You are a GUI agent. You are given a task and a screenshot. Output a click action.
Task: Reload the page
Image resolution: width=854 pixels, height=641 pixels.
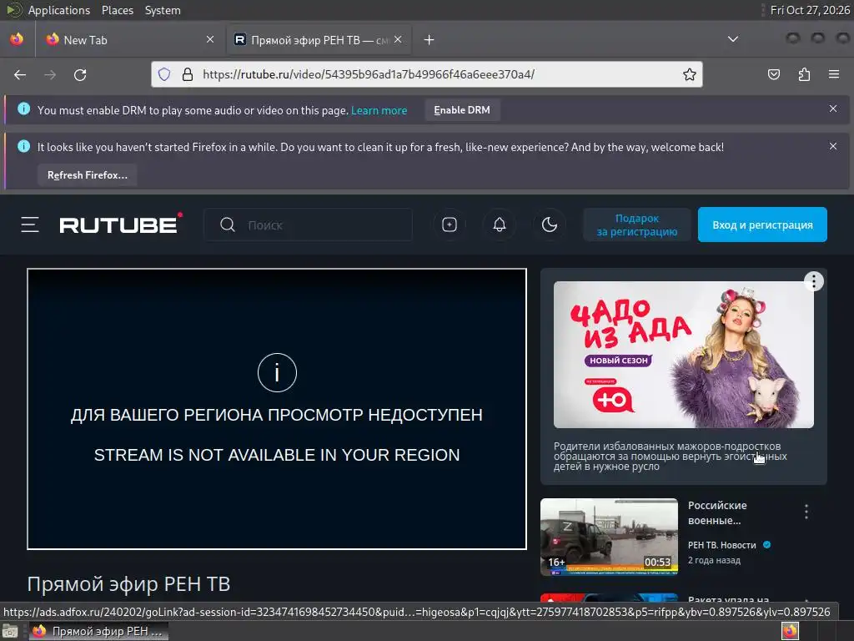pyautogui.click(x=80, y=74)
